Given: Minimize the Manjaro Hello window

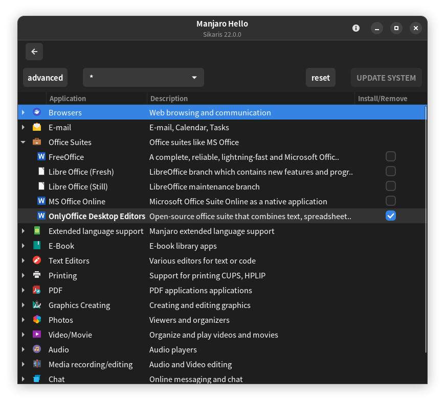Looking at the screenshot, I should point(377,28).
